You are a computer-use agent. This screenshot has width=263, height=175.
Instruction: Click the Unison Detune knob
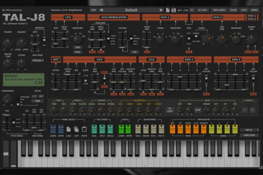pyautogui.click(x=101, y=110)
